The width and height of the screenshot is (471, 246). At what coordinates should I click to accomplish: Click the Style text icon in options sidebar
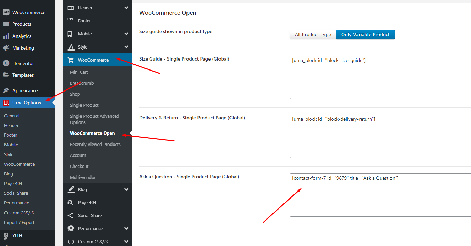(71, 47)
